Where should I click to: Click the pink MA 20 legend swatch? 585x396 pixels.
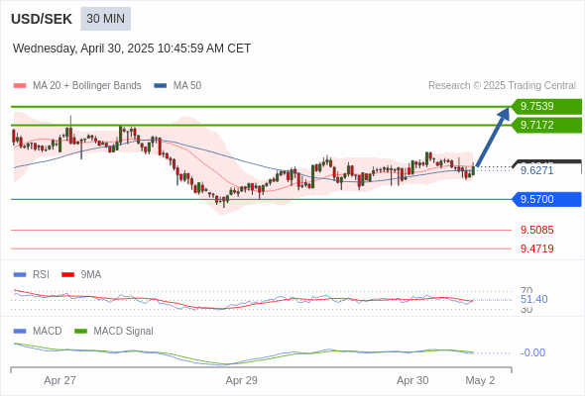(20, 86)
